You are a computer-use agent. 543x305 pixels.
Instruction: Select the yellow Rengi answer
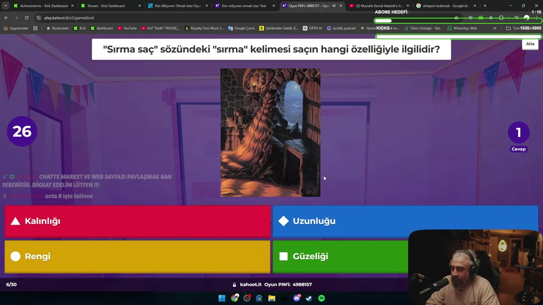pos(137,256)
